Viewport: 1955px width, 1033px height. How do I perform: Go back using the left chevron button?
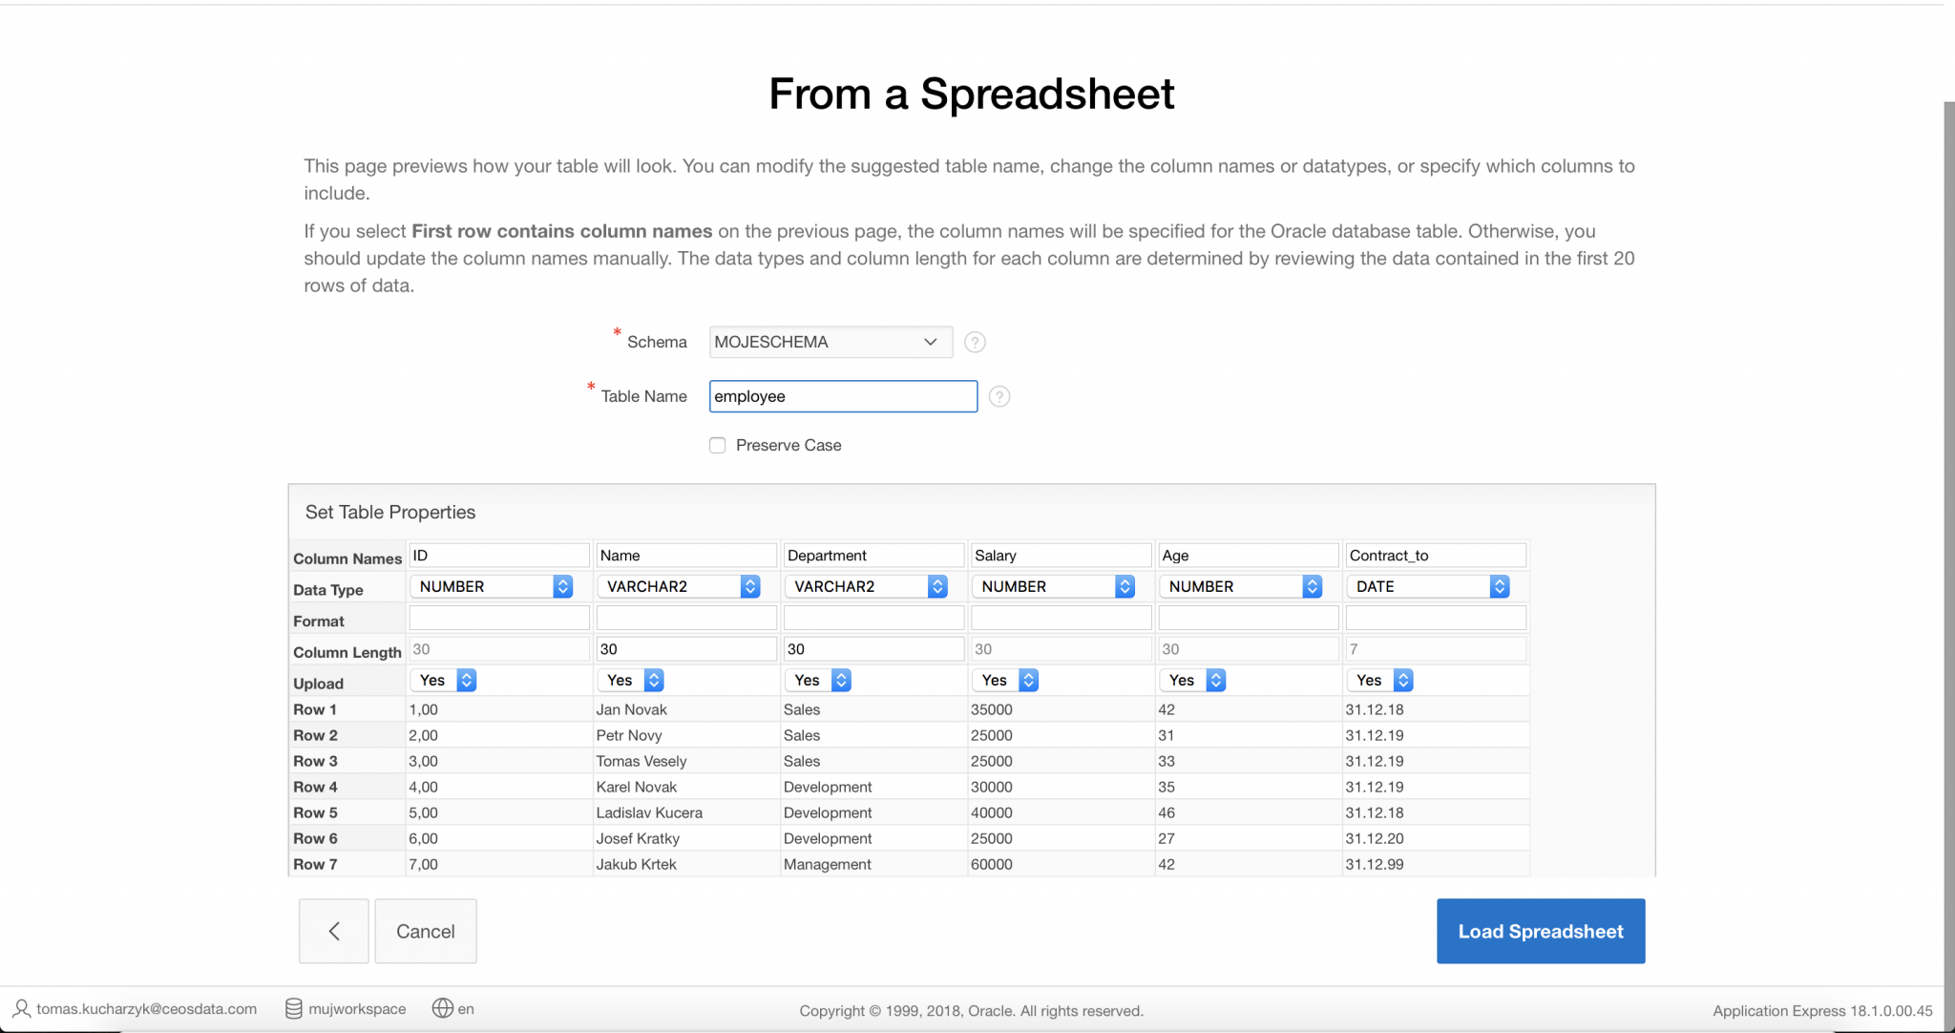point(333,931)
